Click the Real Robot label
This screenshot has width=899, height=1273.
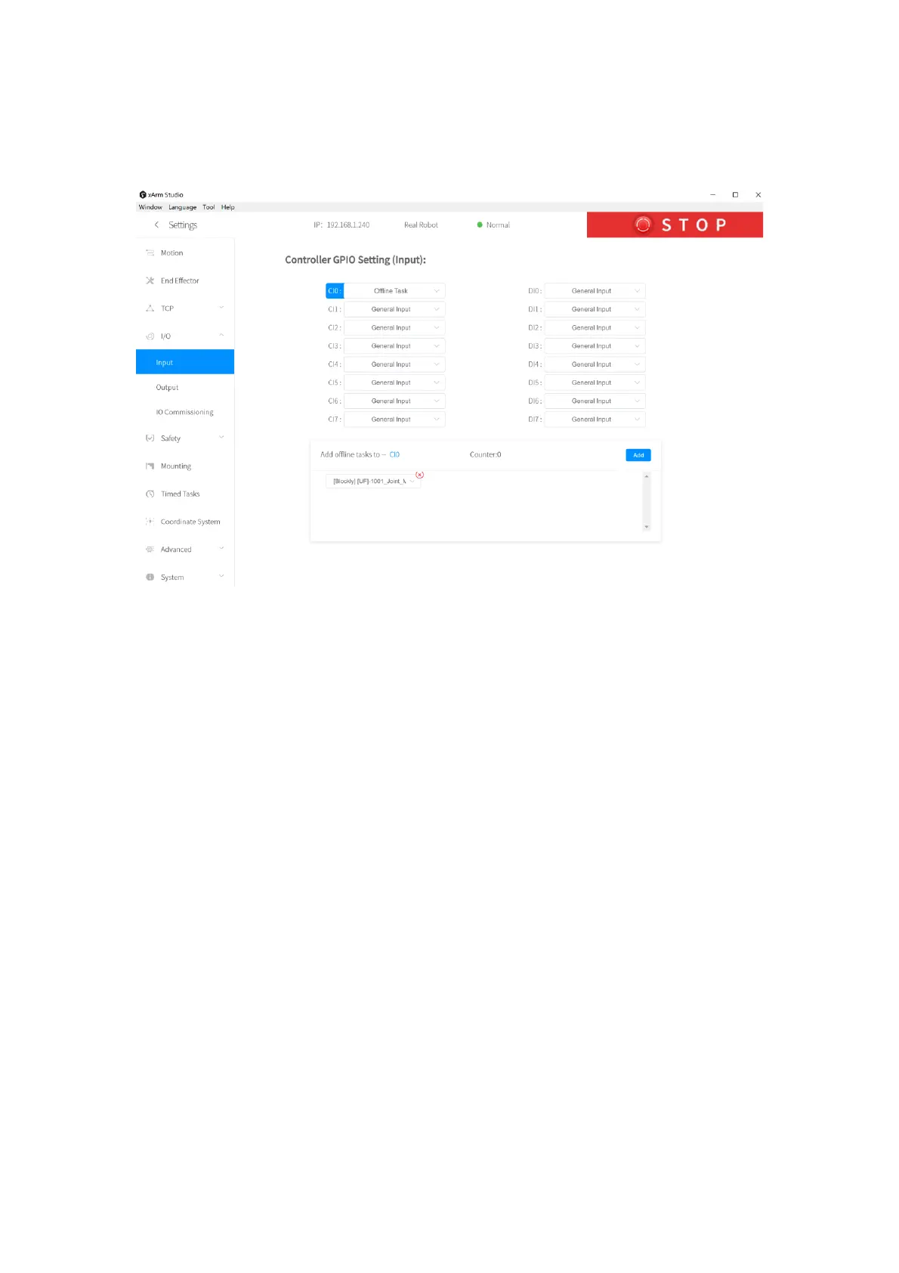pyautogui.click(x=421, y=225)
